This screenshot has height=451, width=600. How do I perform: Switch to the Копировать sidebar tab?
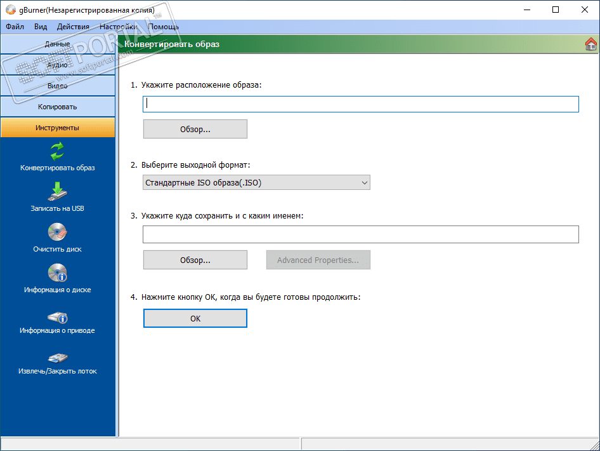(x=57, y=107)
